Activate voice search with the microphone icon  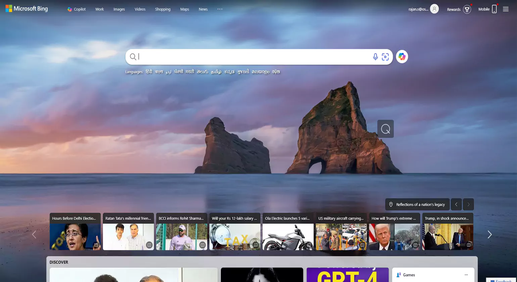click(375, 56)
